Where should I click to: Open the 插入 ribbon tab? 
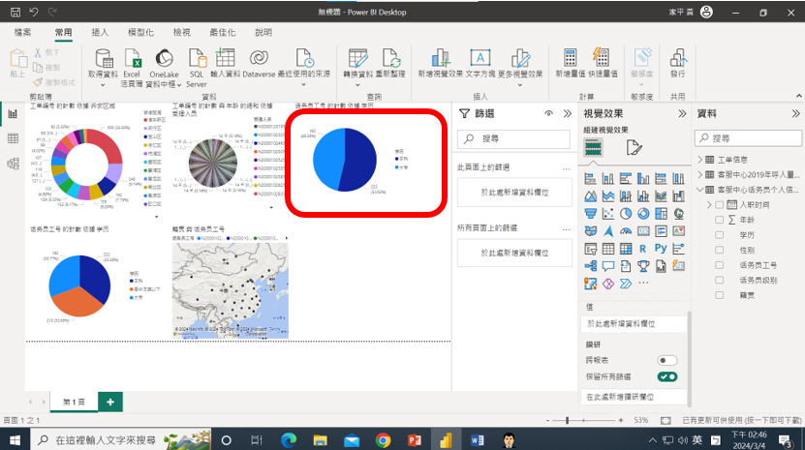(100, 32)
